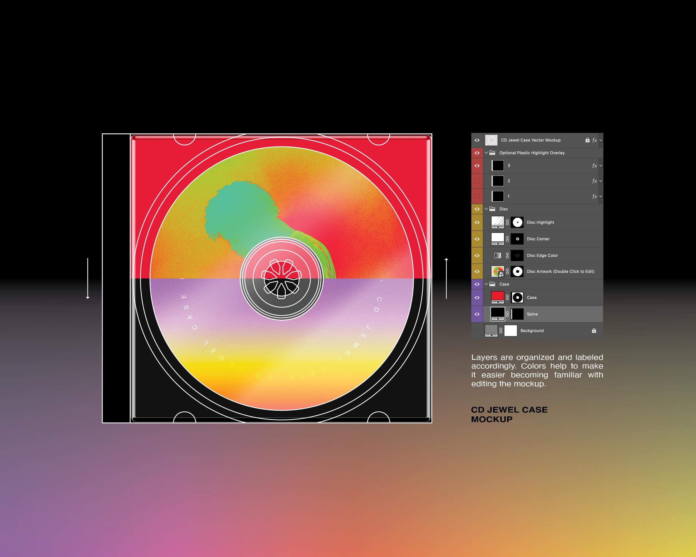The width and height of the screenshot is (696, 557).
Task: Select the Background layer by its name
Action: (532, 330)
